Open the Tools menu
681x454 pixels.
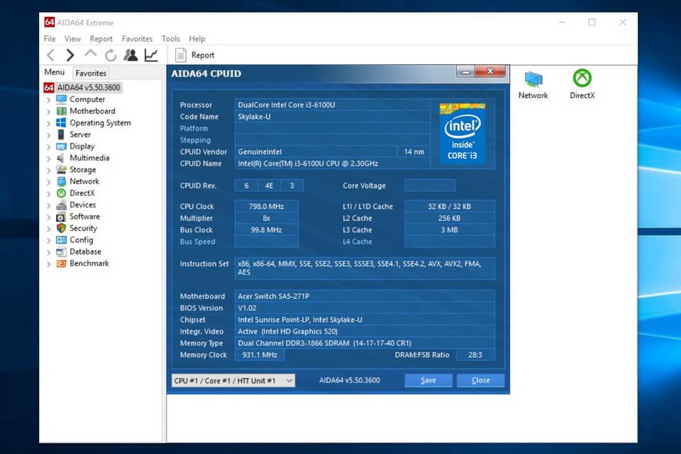(x=171, y=38)
